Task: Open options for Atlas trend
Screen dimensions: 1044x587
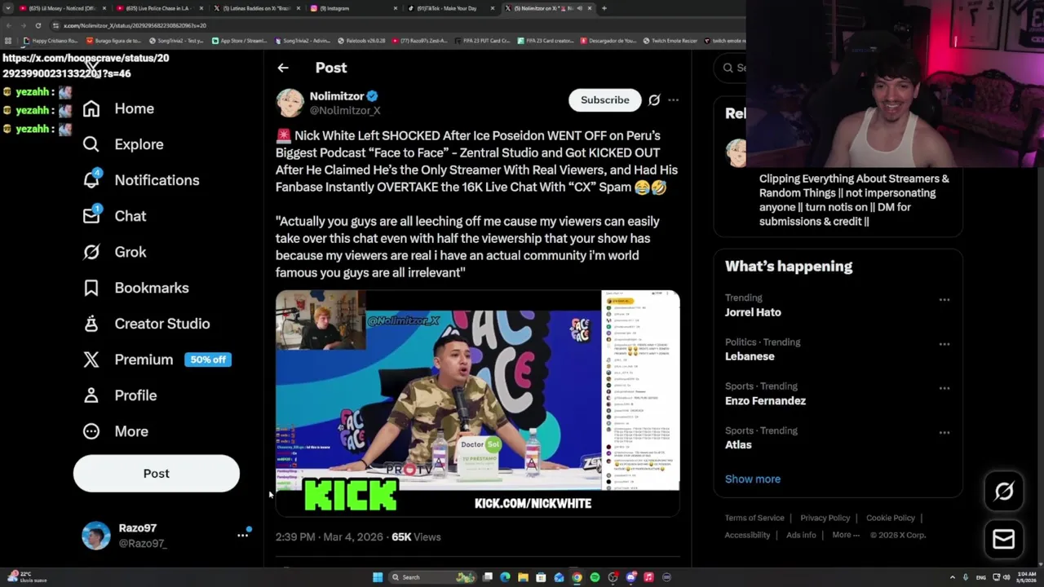Action: pos(944,433)
